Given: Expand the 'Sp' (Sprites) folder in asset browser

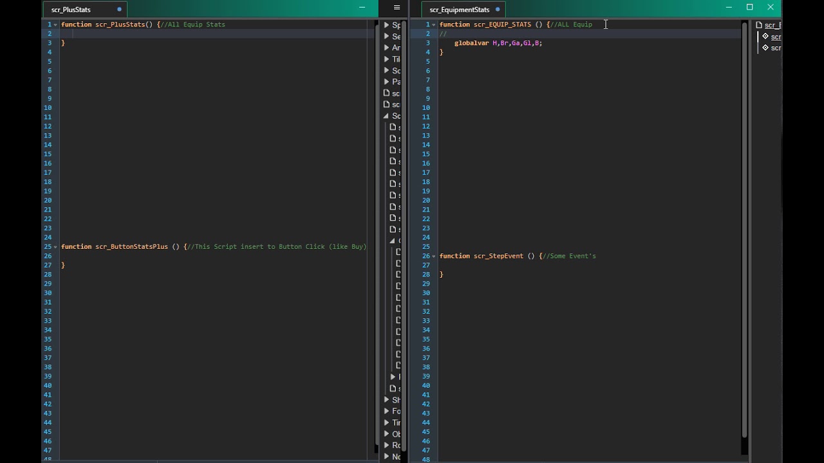Looking at the screenshot, I should (x=387, y=25).
